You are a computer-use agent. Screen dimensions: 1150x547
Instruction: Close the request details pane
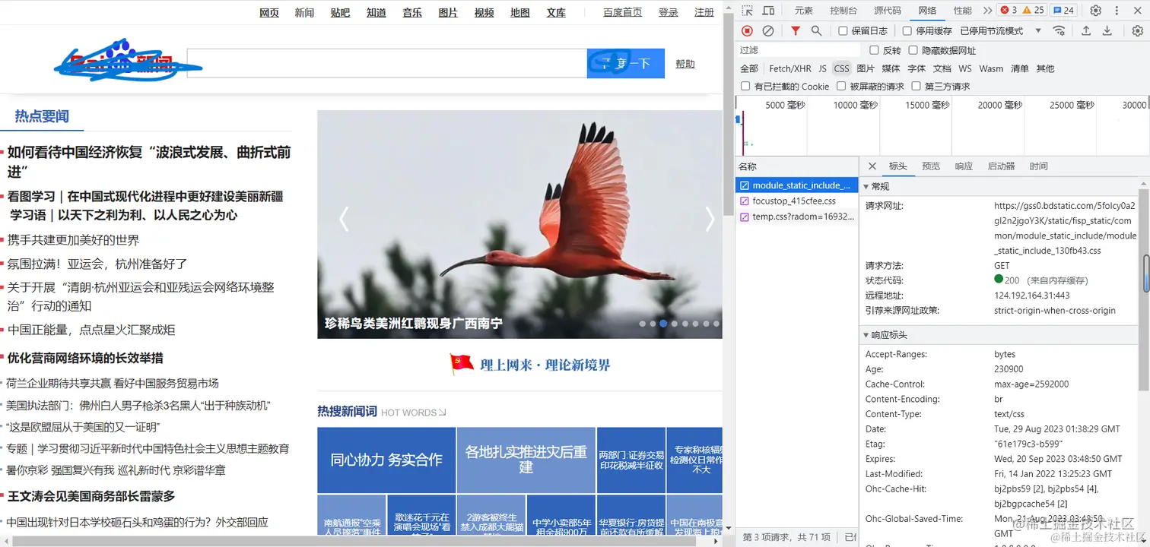872,166
